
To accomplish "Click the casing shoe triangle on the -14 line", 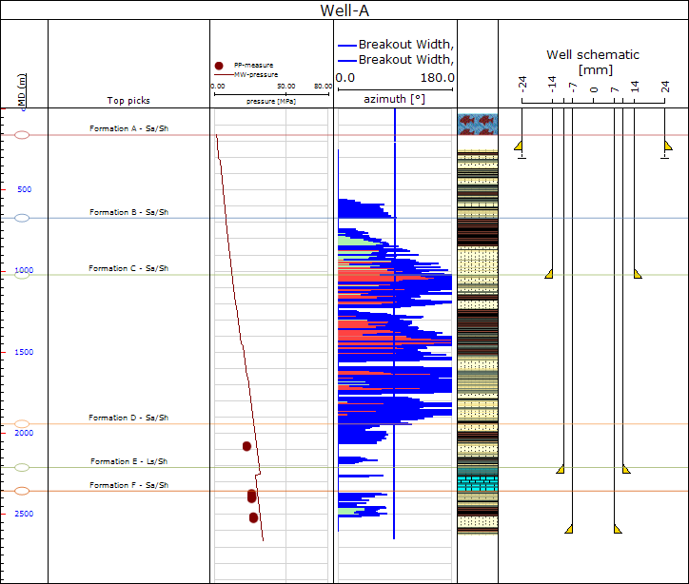I will [549, 274].
